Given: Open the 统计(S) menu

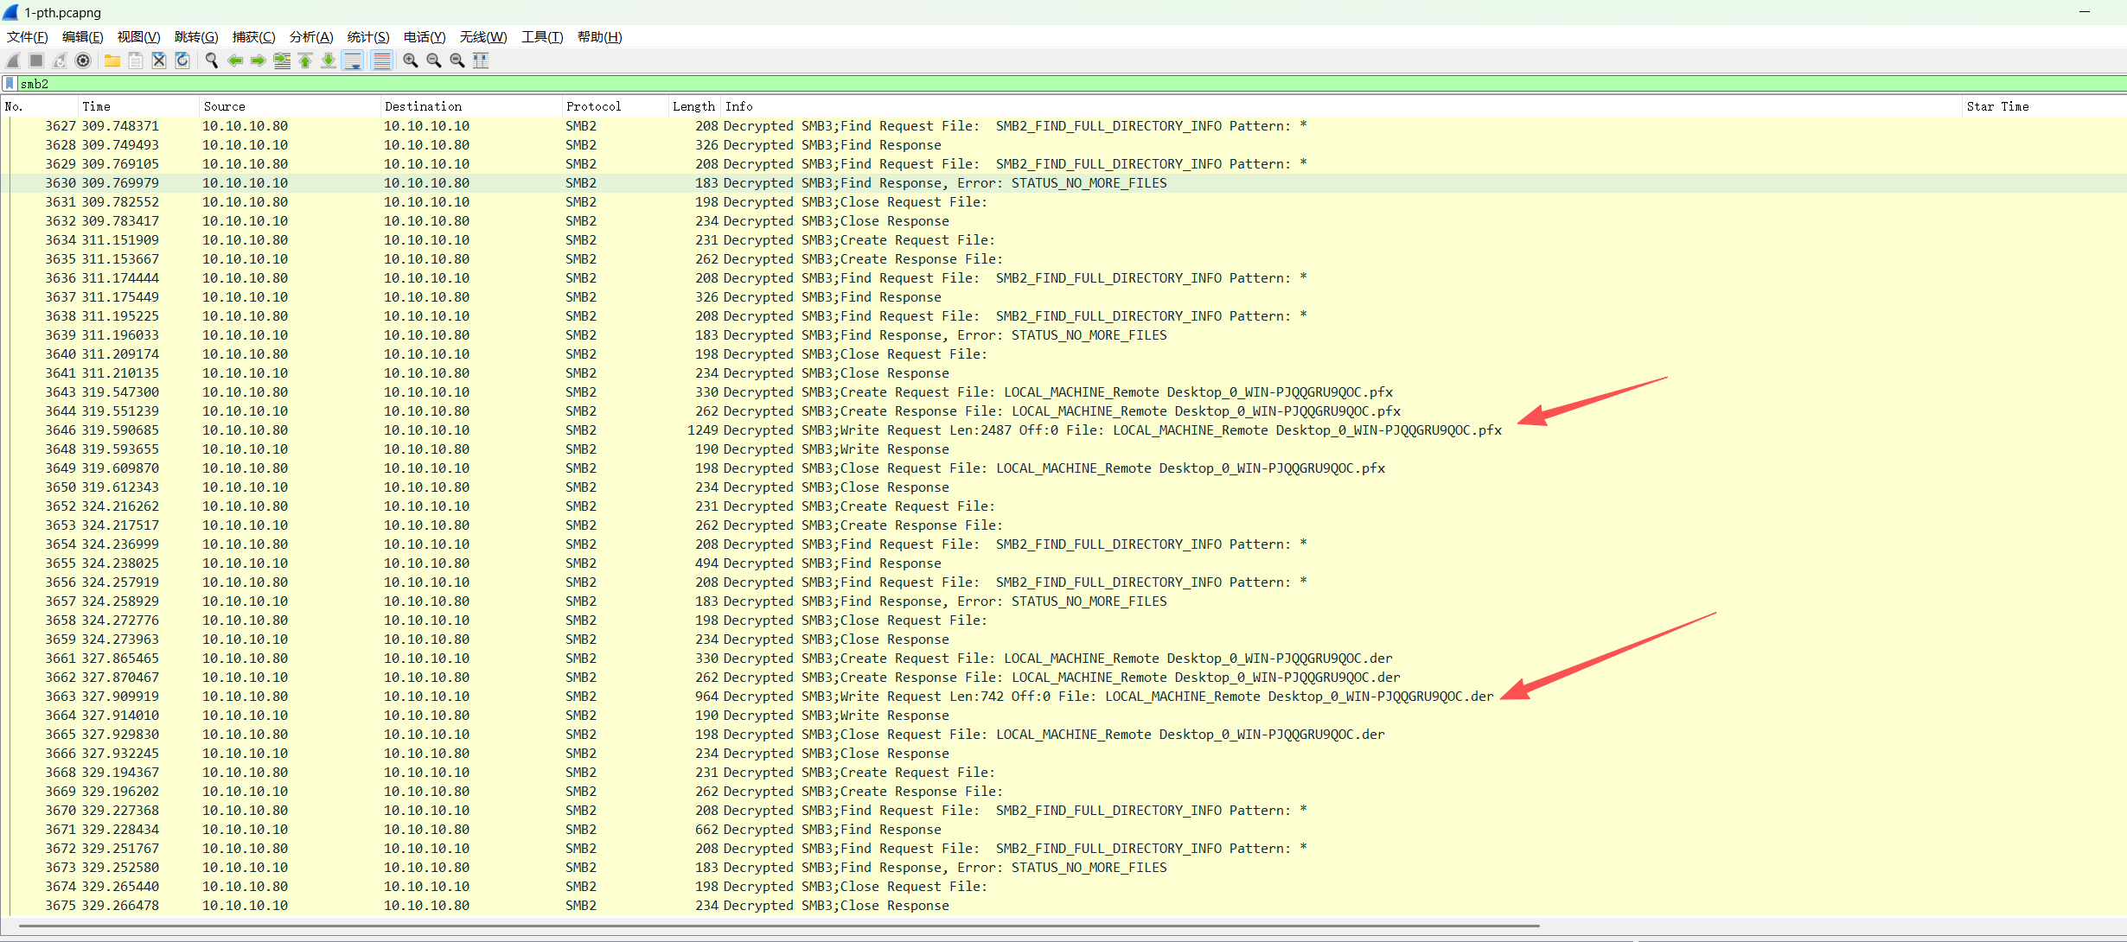Looking at the screenshot, I should point(367,36).
